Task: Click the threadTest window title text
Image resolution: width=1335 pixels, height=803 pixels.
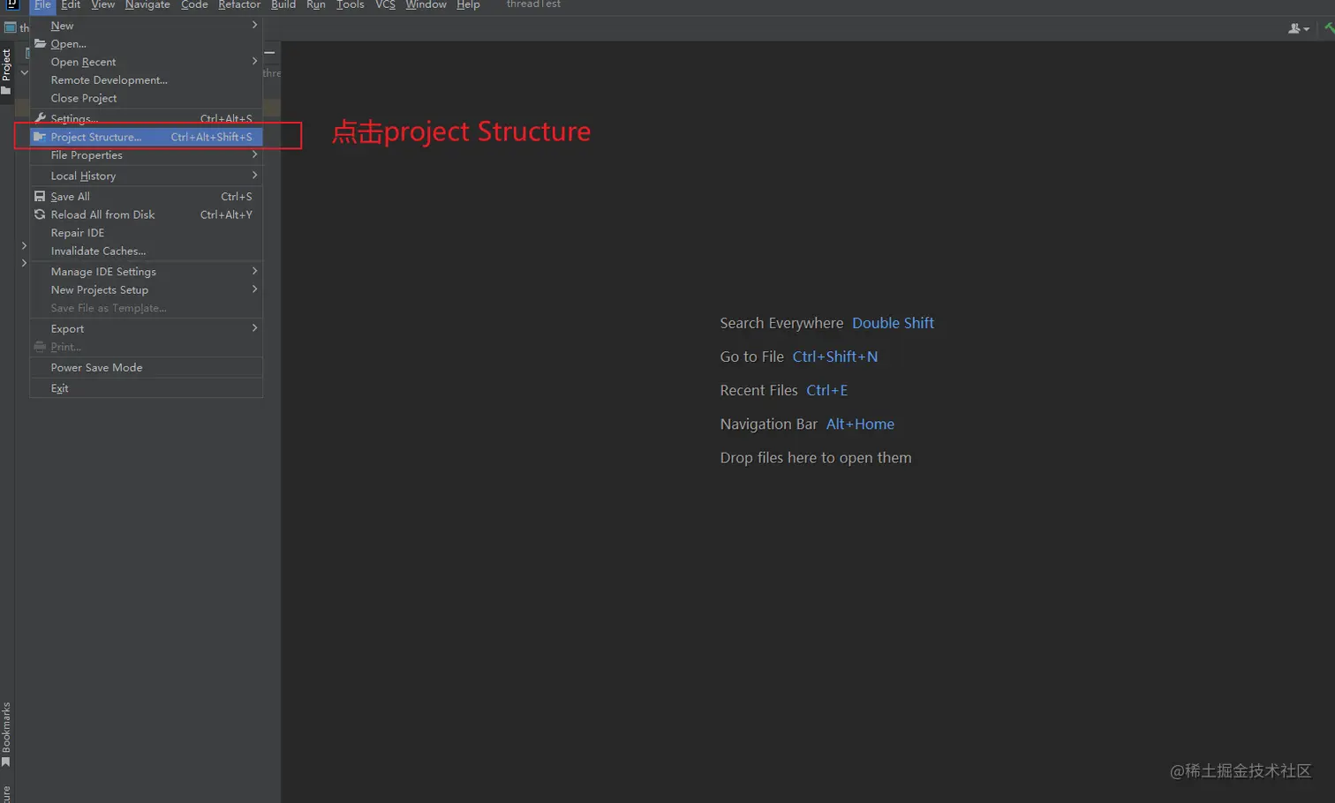Action: coord(533,4)
